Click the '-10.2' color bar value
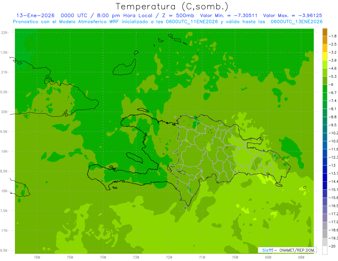Screen dimensions: 338x261 click(333, 133)
